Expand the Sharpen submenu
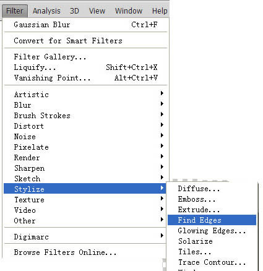263x271 pixels. pos(85,168)
